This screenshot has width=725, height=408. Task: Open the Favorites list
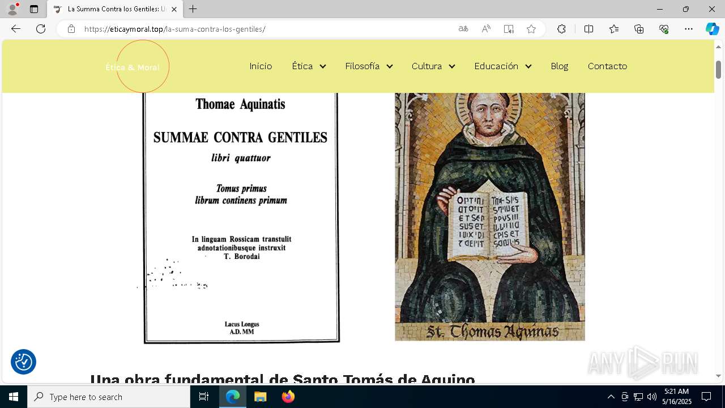point(614,29)
